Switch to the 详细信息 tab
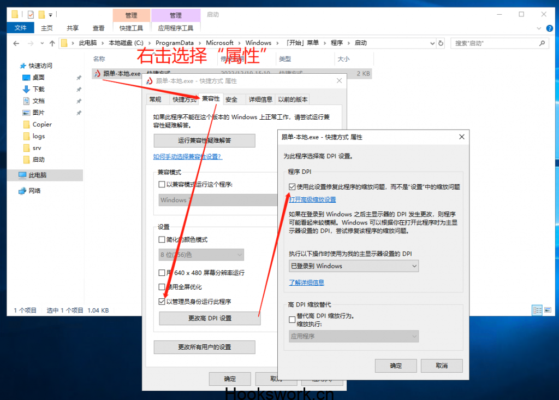Screen dimensions: 559x400 pyautogui.click(x=260, y=99)
